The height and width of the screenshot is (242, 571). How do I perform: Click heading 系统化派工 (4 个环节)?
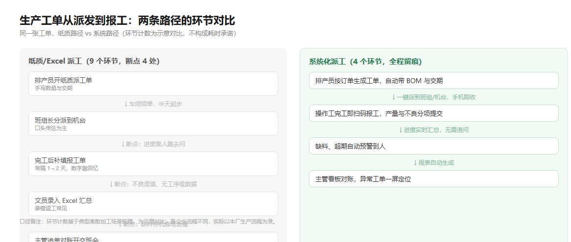[365, 62]
